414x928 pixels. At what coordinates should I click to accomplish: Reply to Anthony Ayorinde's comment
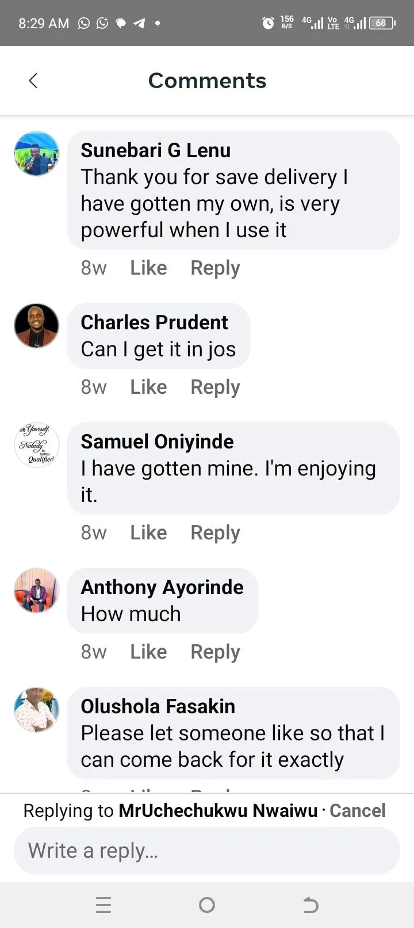coord(215,652)
